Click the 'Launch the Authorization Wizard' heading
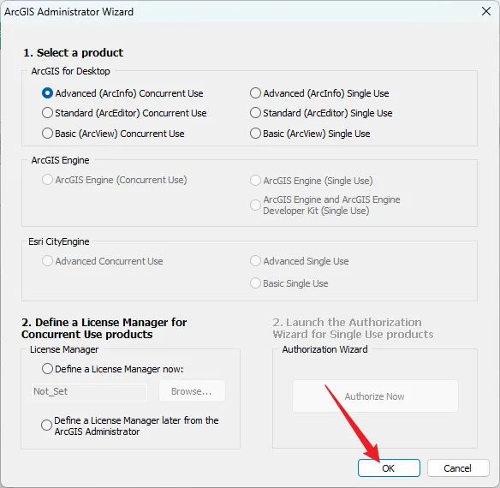500x488 pixels. pyautogui.click(x=353, y=328)
